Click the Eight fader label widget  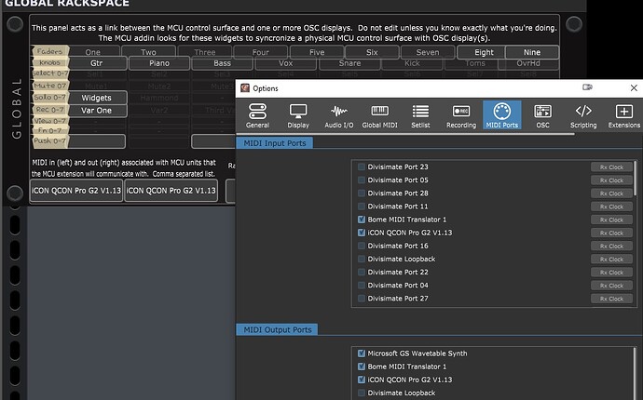pos(484,52)
